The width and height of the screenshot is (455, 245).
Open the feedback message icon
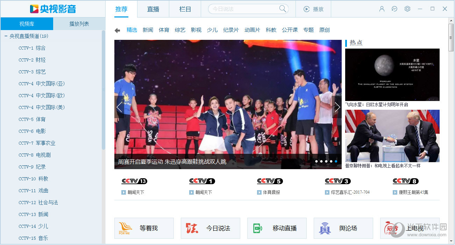tap(394, 9)
